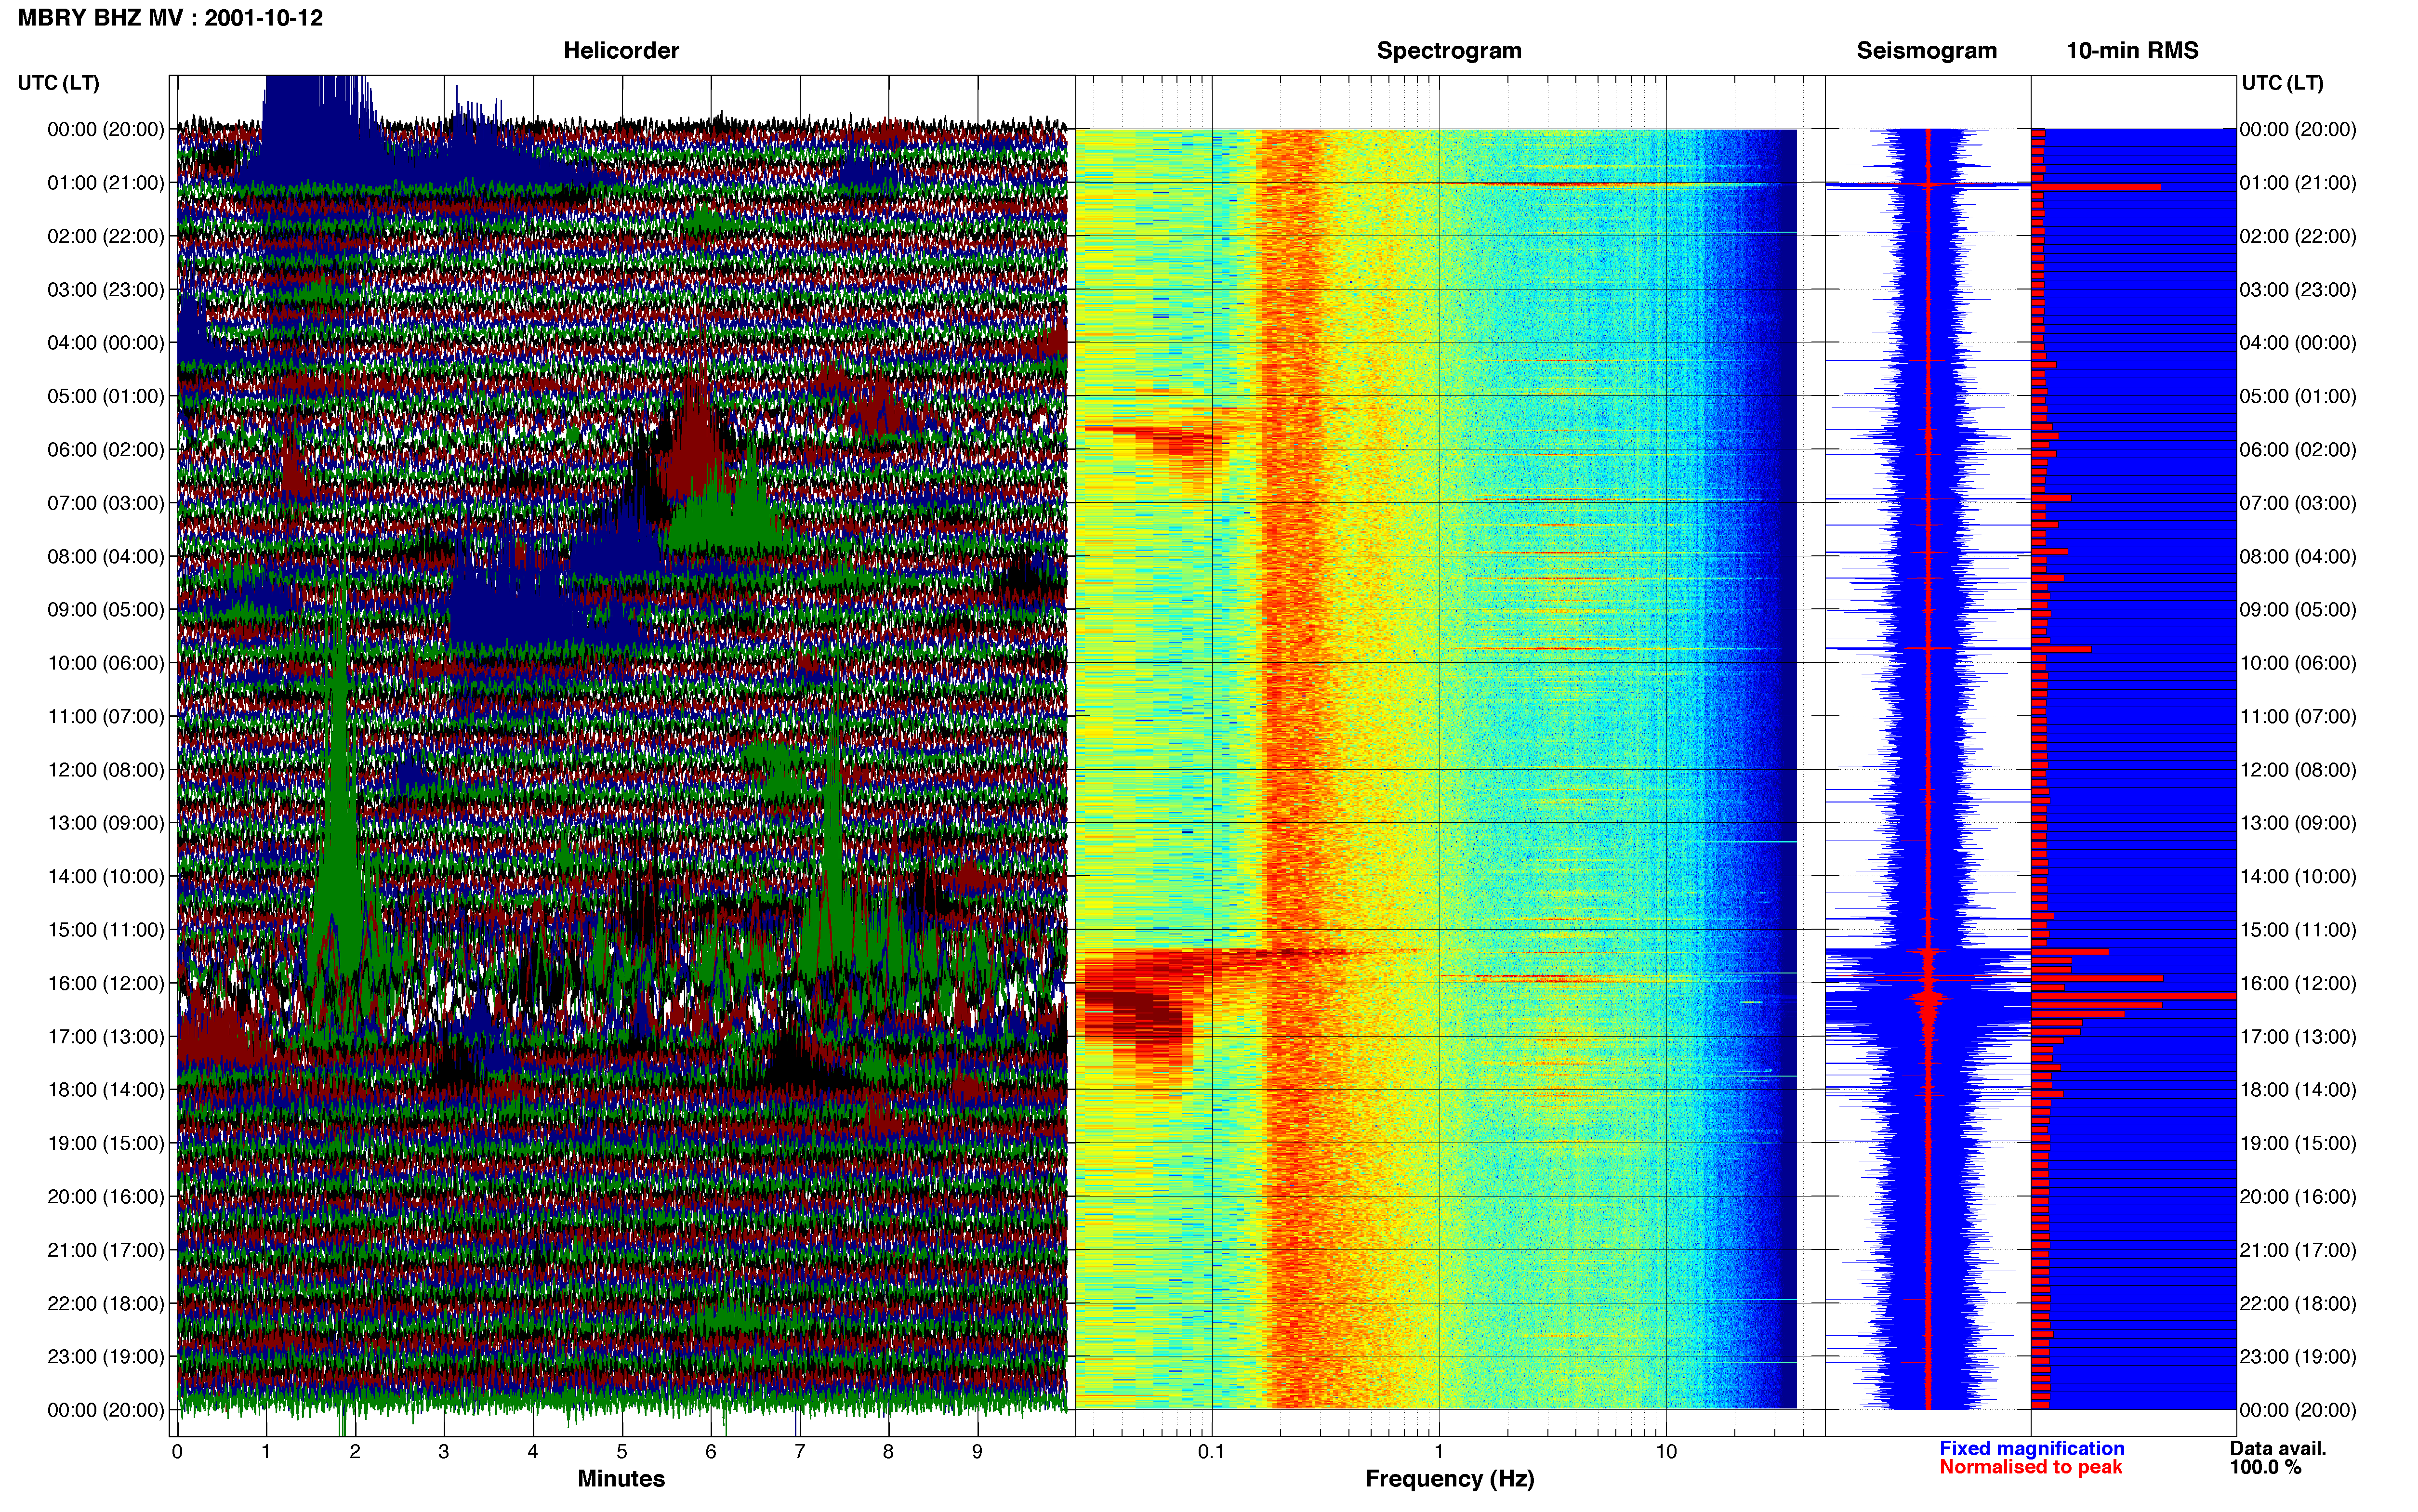
Task: Click right-side time label 01:00 (21:00)
Action: [x=2298, y=183]
